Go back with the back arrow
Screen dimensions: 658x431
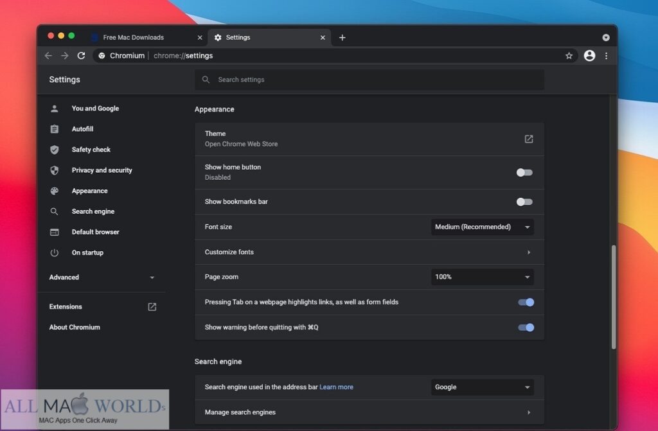coord(48,55)
